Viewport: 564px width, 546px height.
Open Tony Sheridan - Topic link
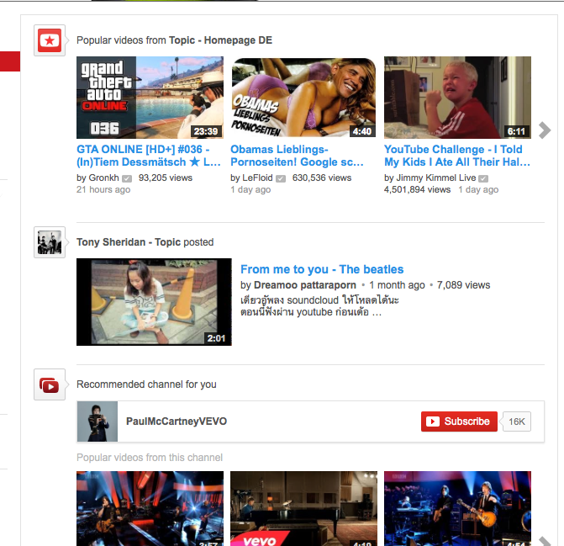click(x=129, y=242)
